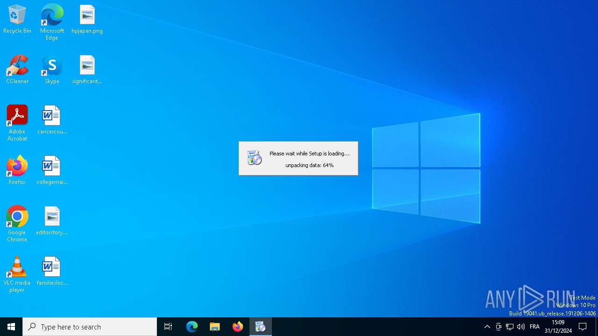Screen dimensions: 598x336
Task: Select the significant... image file icon
Action: (87, 70)
